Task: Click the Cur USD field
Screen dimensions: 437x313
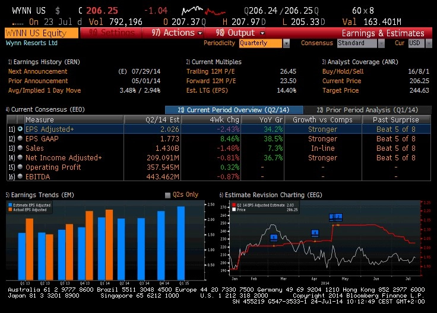Action: [416, 43]
